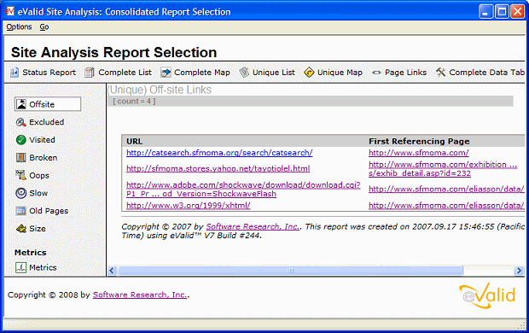Click the Old Pages sidebar icon
This screenshot has width=529, height=333.
[x=21, y=211]
